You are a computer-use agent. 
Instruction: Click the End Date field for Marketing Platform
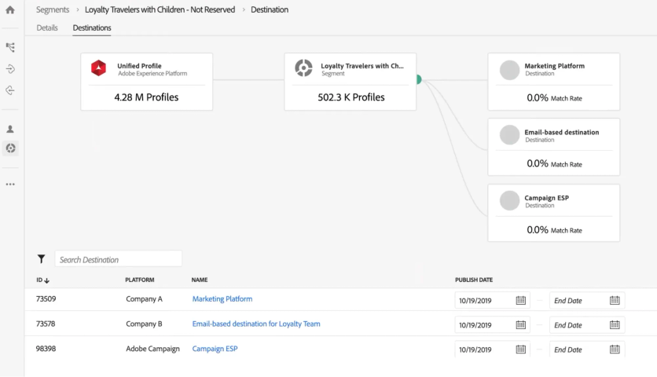click(x=578, y=300)
